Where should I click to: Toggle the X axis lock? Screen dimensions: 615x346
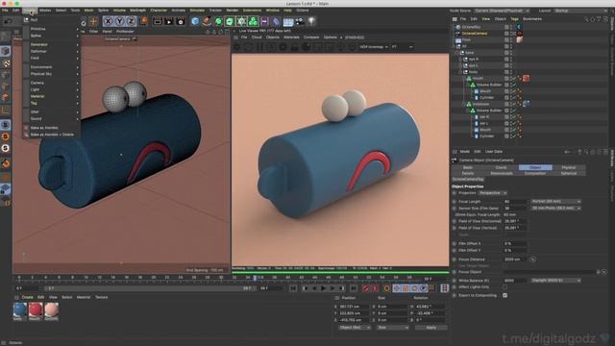tap(109, 21)
